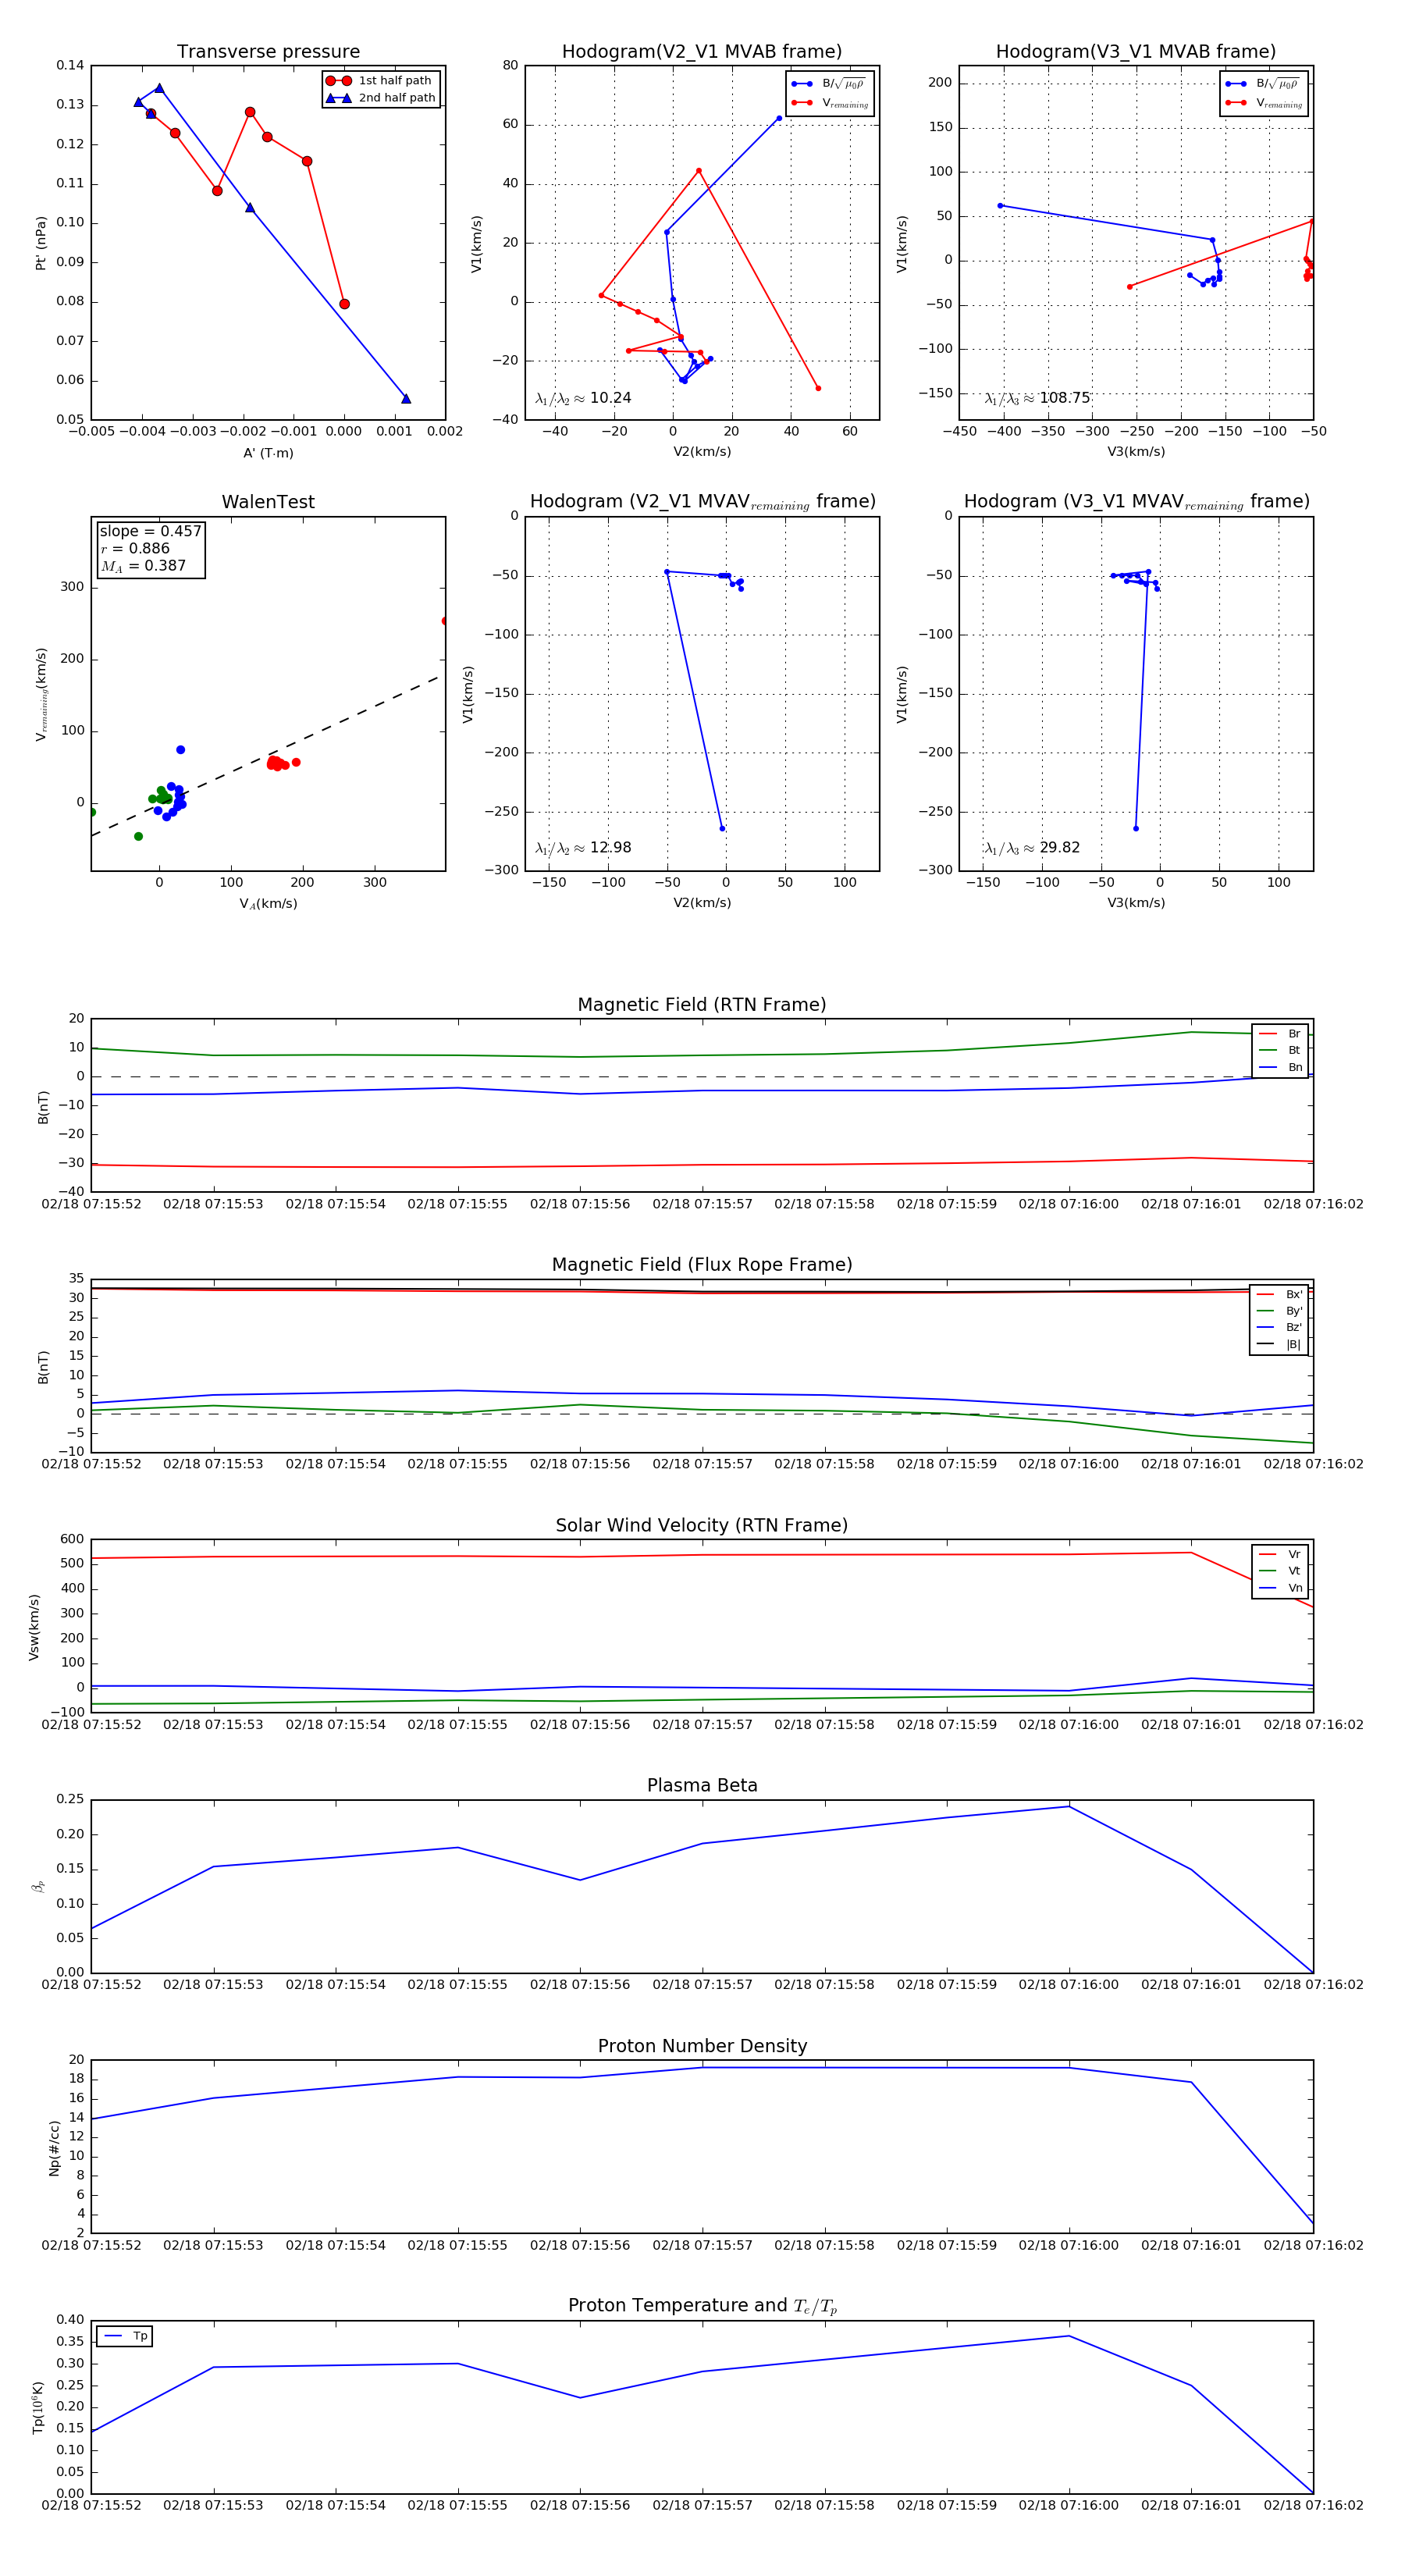Select the "slope = 0.457" annotation
This screenshot has width=1405, height=2576.
point(150,531)
